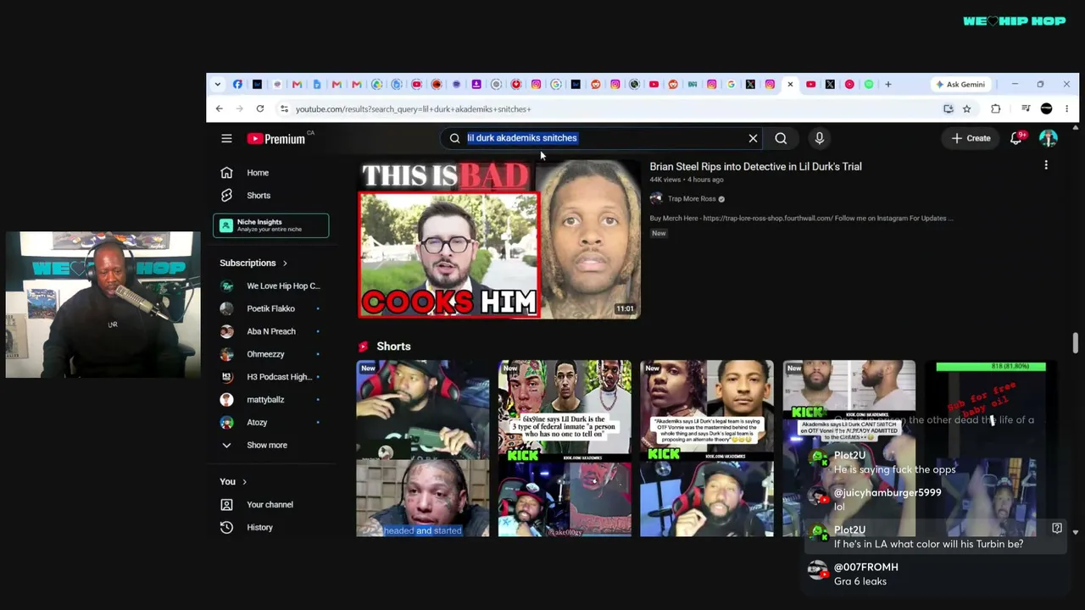1085x610 pixels.
Task: Open the YouTube guide hamburger menu
Action: tap(226, 138)
